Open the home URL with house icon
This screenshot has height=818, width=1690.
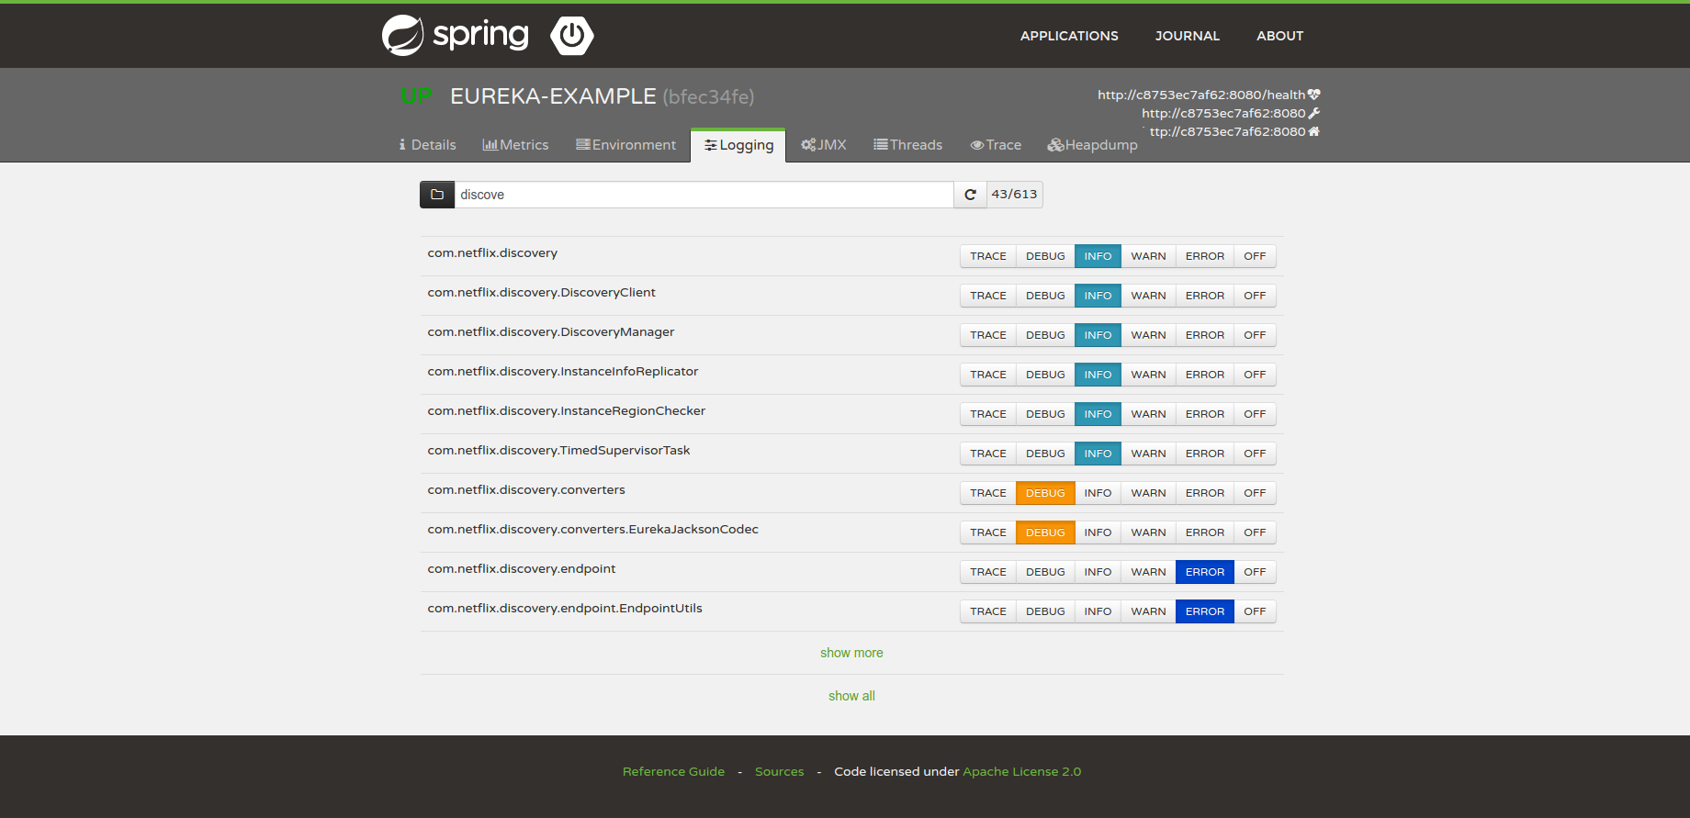[x=1234, y=131]
